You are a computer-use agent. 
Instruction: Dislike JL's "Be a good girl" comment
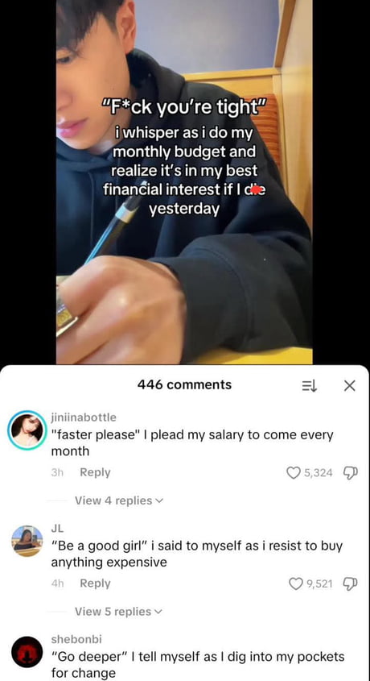point(349,583)
